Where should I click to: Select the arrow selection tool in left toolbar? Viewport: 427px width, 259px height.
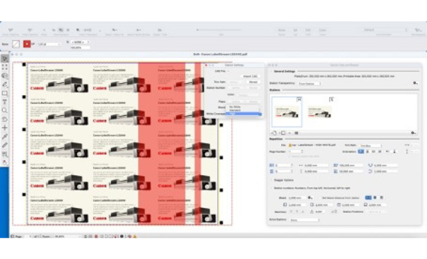point(5,59)
